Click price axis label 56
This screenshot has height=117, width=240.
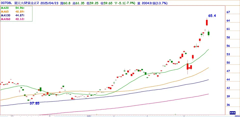pos(228,46)
